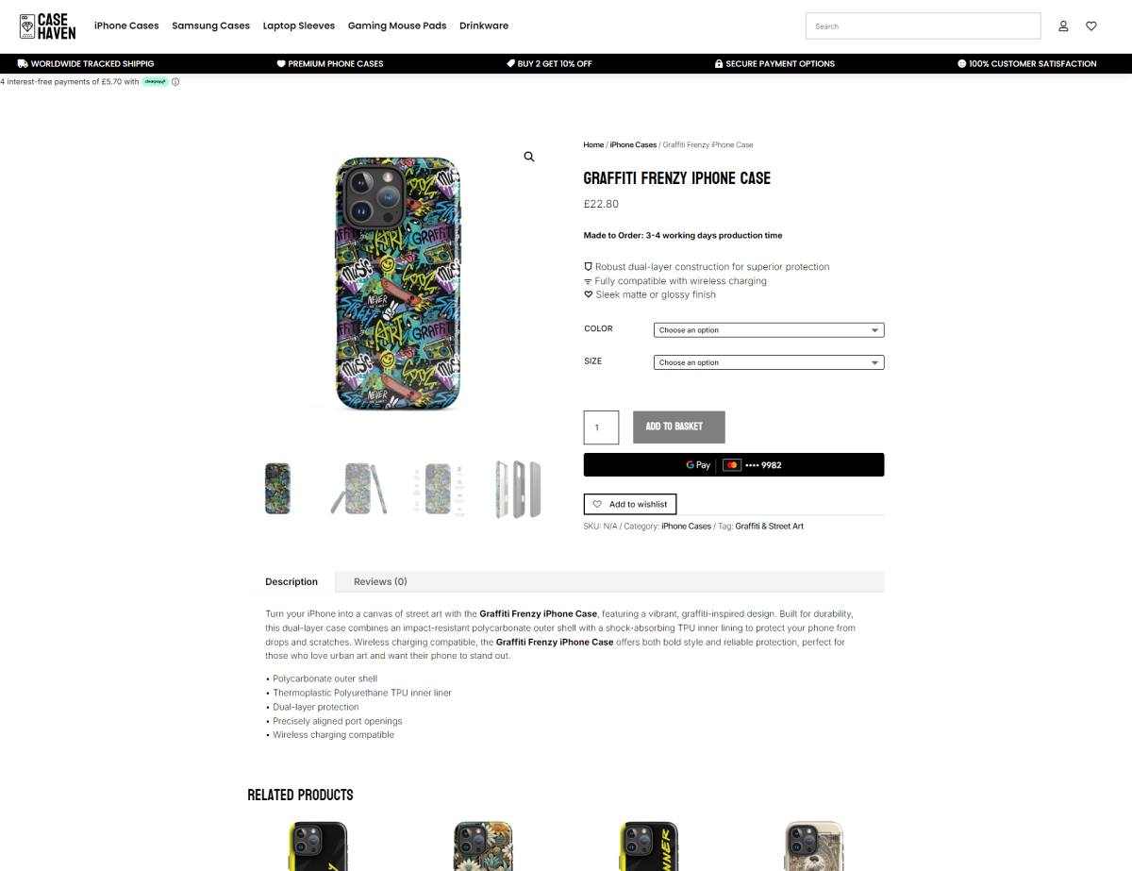The height and width of the screenshot is (871, 1132).
Task: Pay with the Google Pay button
Action: [734, 465]
